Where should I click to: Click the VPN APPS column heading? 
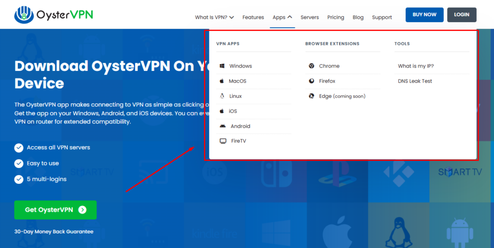click(x=228, y=43)
